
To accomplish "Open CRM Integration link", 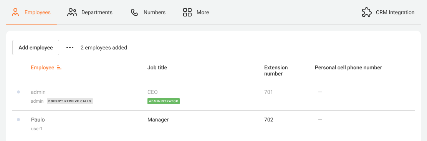I will 388,12.
